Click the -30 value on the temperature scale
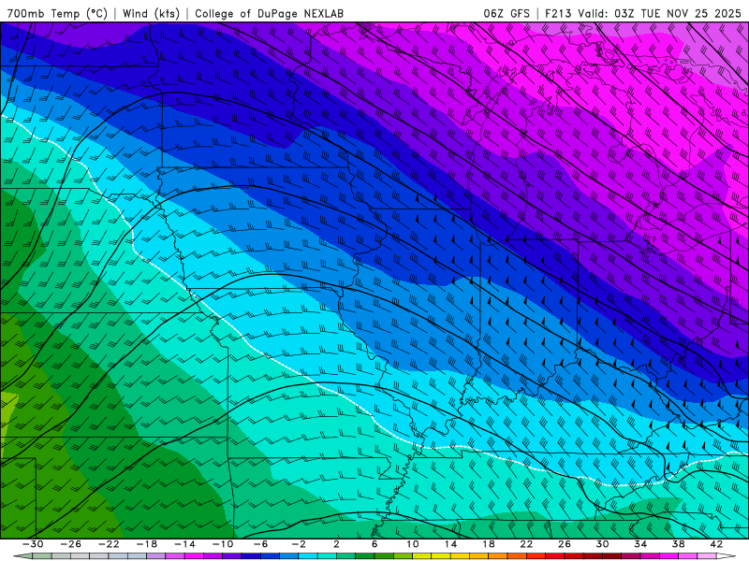749x561 pixels. [33, 544]
